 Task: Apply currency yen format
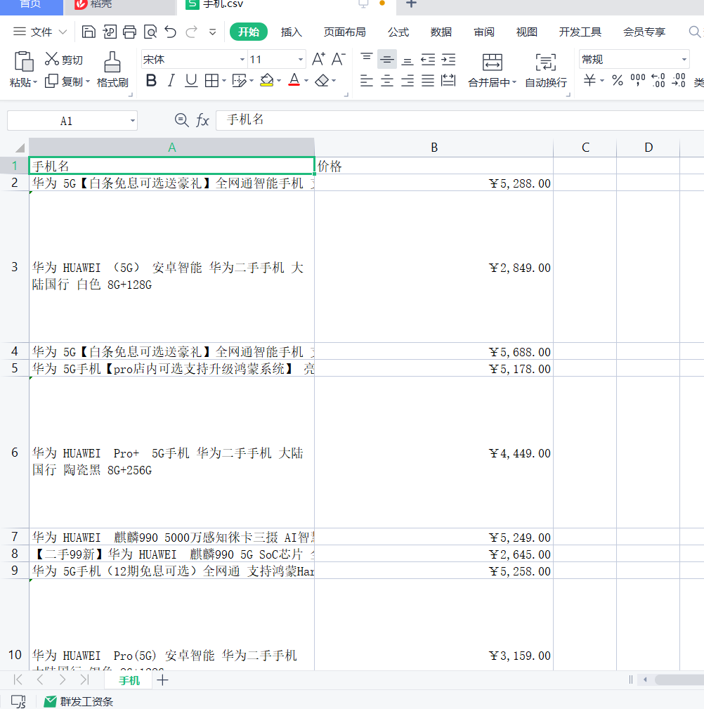point(589,81)
